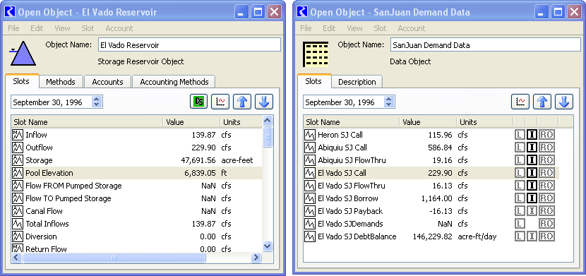Click the L flag on El Vado SJ DebtBalance row
The height and width of the screenshot is (276, 586).
(x=520, y=236)
